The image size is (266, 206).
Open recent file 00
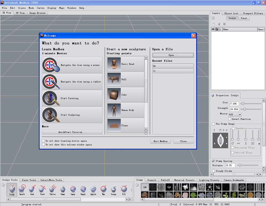pos(173,66)
